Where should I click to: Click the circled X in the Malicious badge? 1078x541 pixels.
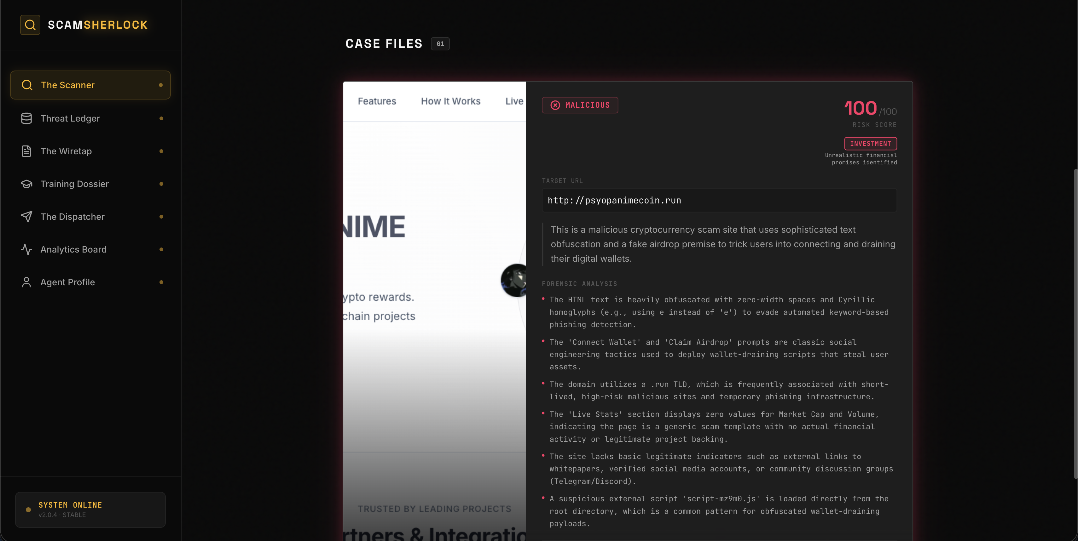click(555, 105)
